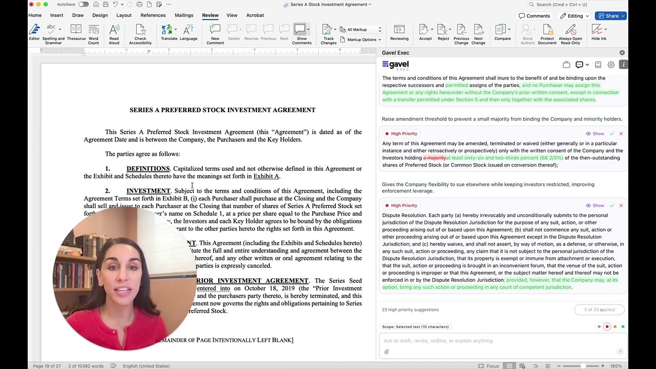Accept the Dispute Resolution suggestion checkmark

[x=612, y=206]
